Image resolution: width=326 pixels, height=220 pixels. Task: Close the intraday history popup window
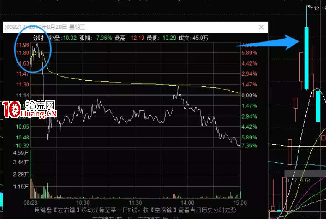coord(261,27)
